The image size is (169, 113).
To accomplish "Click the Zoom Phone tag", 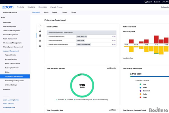I will 81,40.
